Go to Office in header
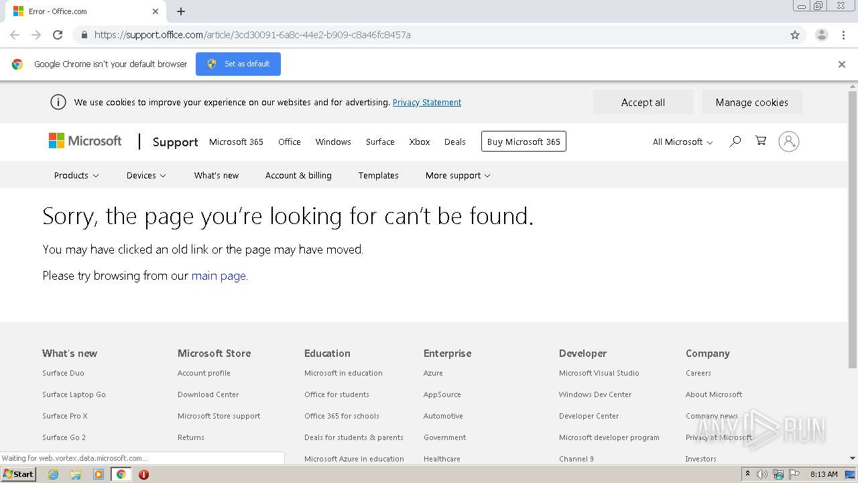 [x=290, y=142]
